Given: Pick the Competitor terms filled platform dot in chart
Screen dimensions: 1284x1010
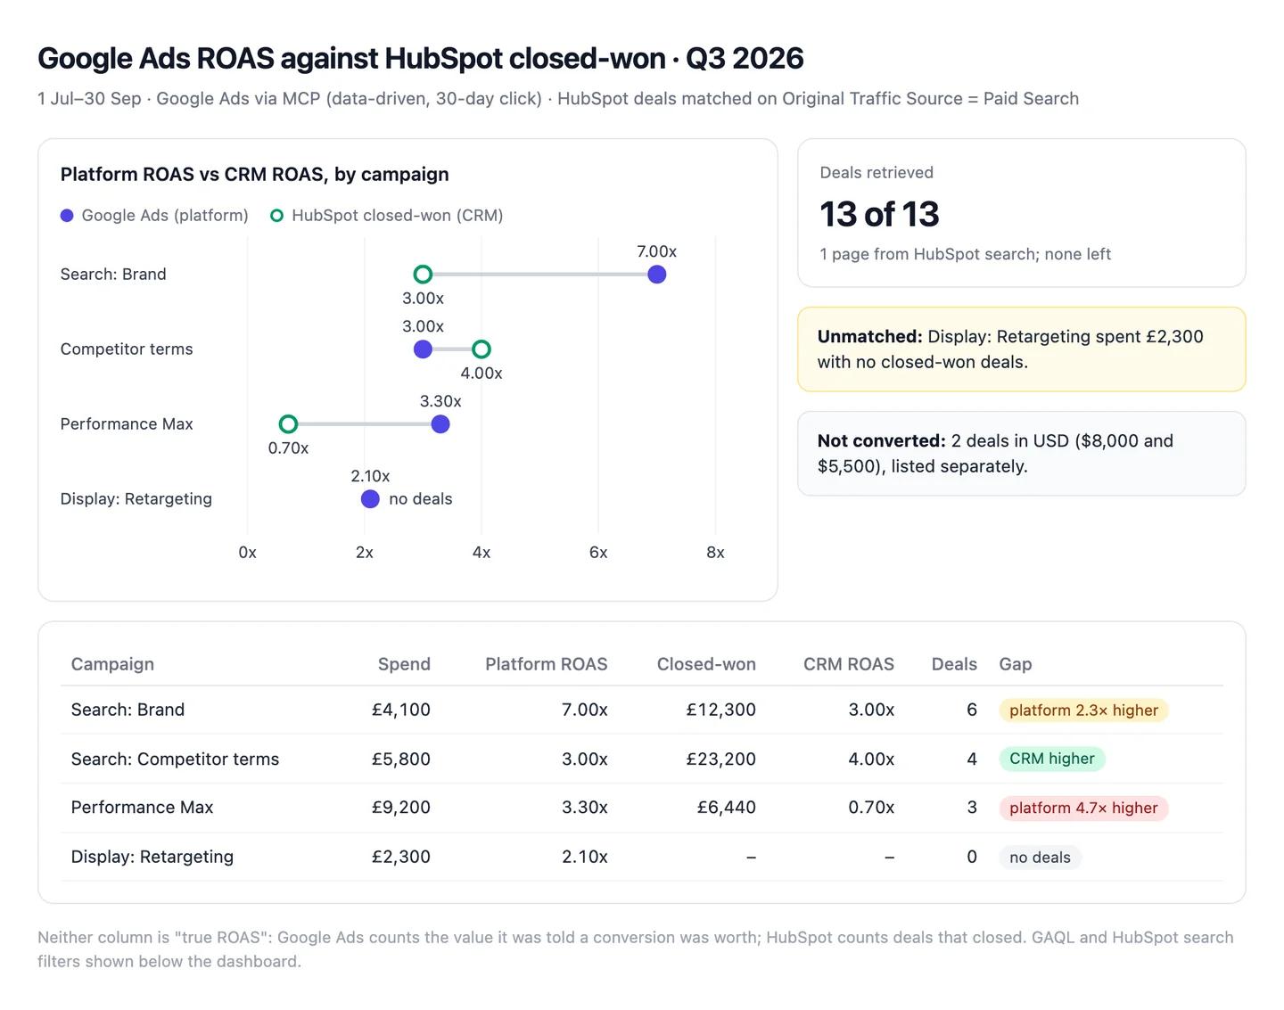Looking at the screenshot, I should coord(424,349).
